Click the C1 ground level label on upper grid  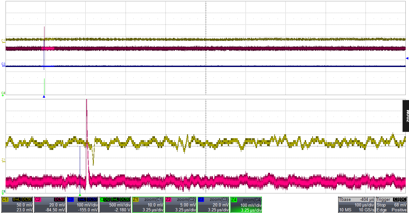point(3,40)
